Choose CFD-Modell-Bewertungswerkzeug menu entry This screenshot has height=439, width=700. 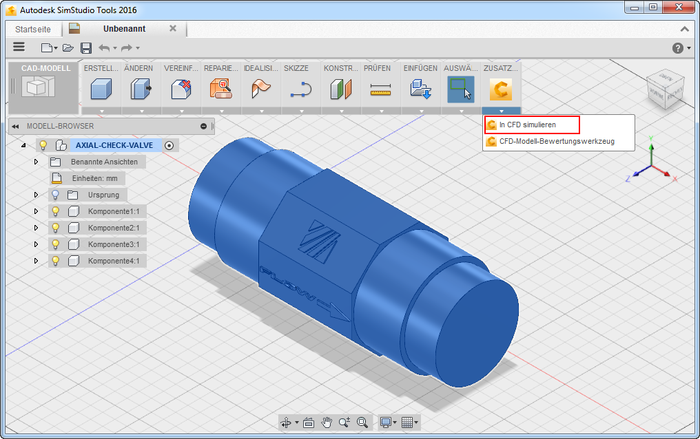point(559,141)
